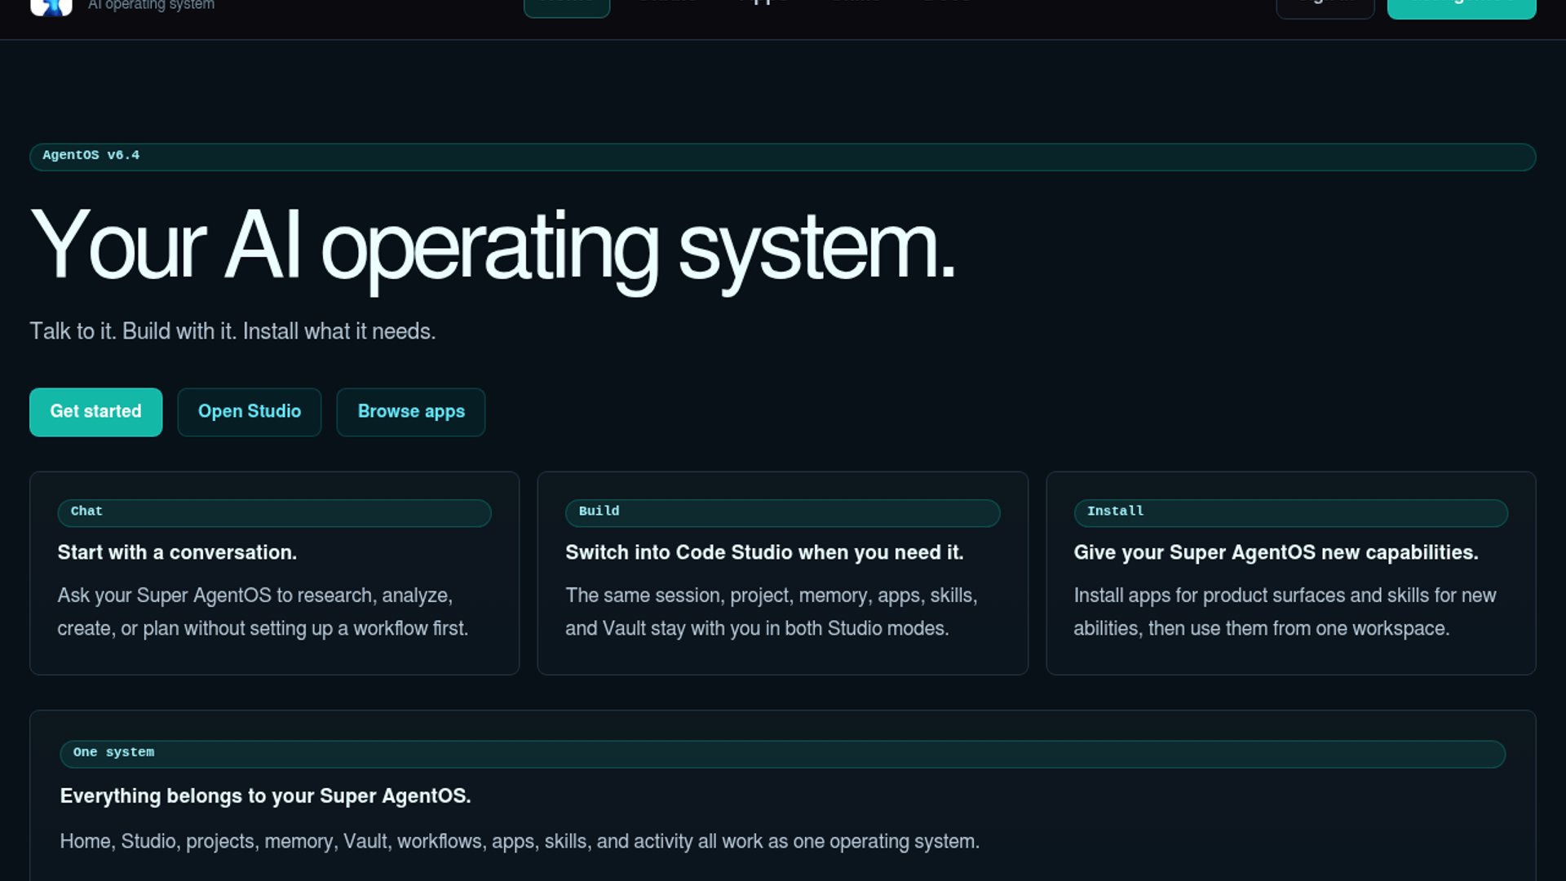
Task: Click the AgentOS v6.4 version badge
Action: click(782, 157)
